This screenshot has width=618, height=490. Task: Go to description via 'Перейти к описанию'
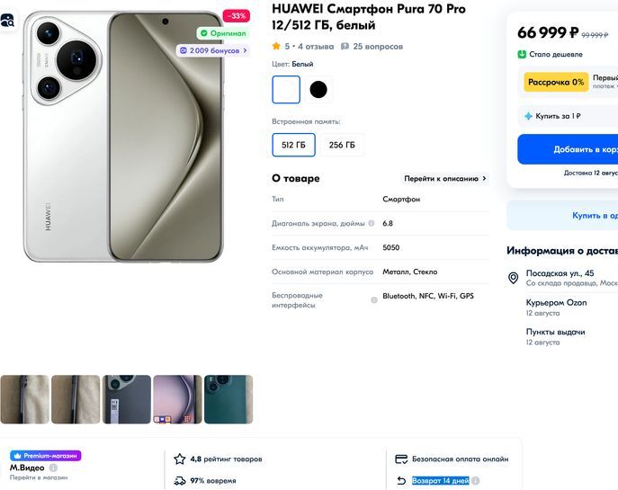(445, 179)
